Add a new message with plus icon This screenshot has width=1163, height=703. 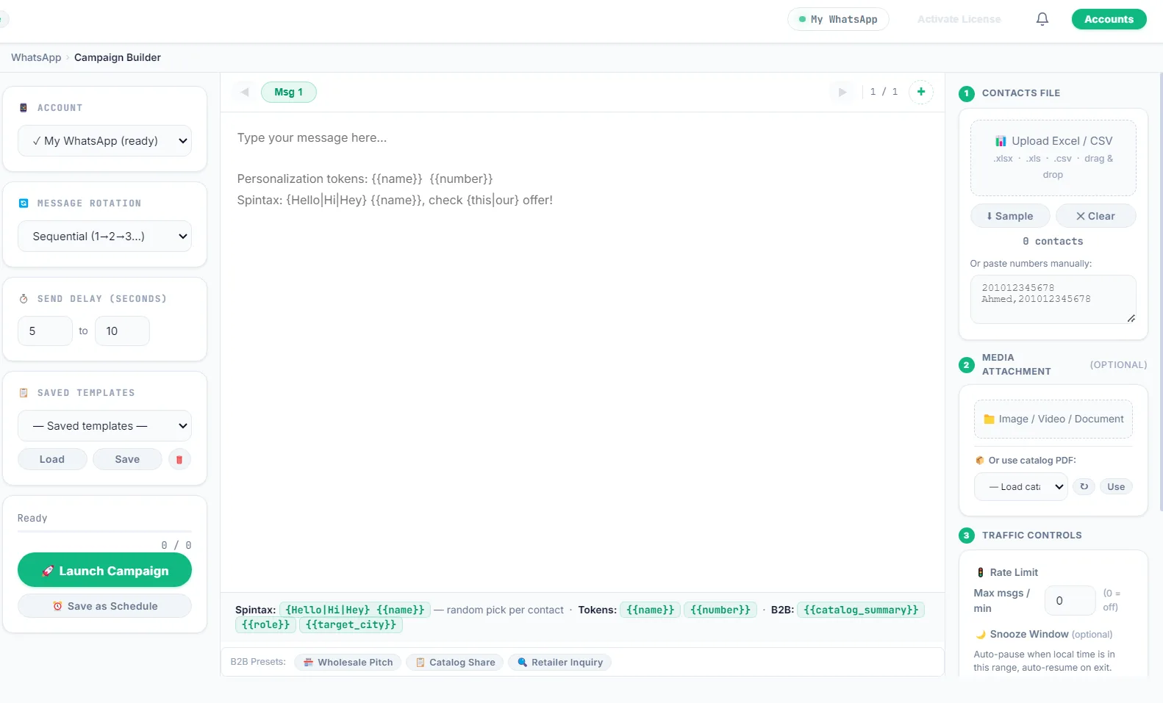920,92
